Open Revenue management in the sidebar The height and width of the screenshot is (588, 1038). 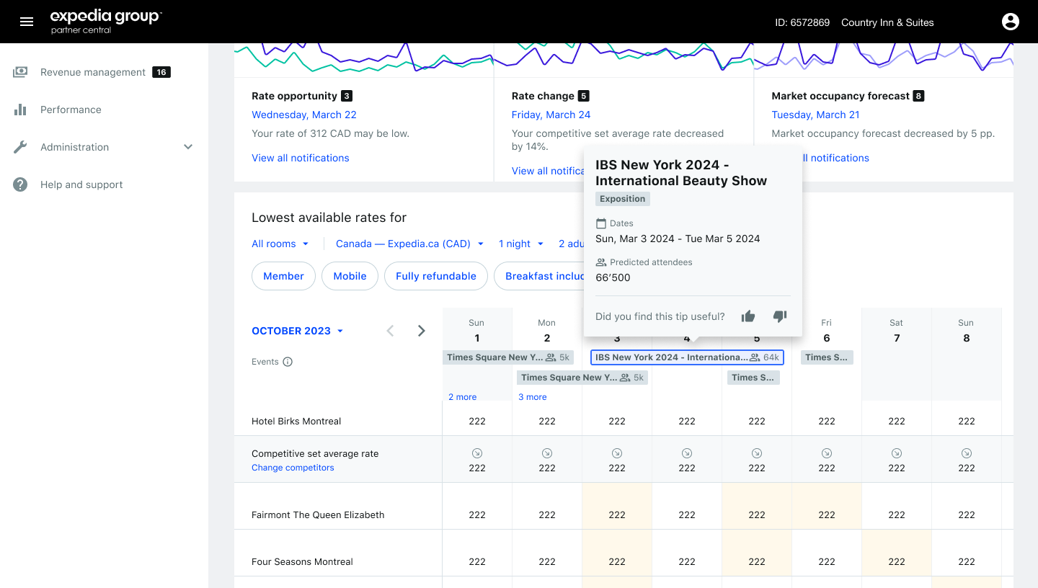[x=93, y=72]
